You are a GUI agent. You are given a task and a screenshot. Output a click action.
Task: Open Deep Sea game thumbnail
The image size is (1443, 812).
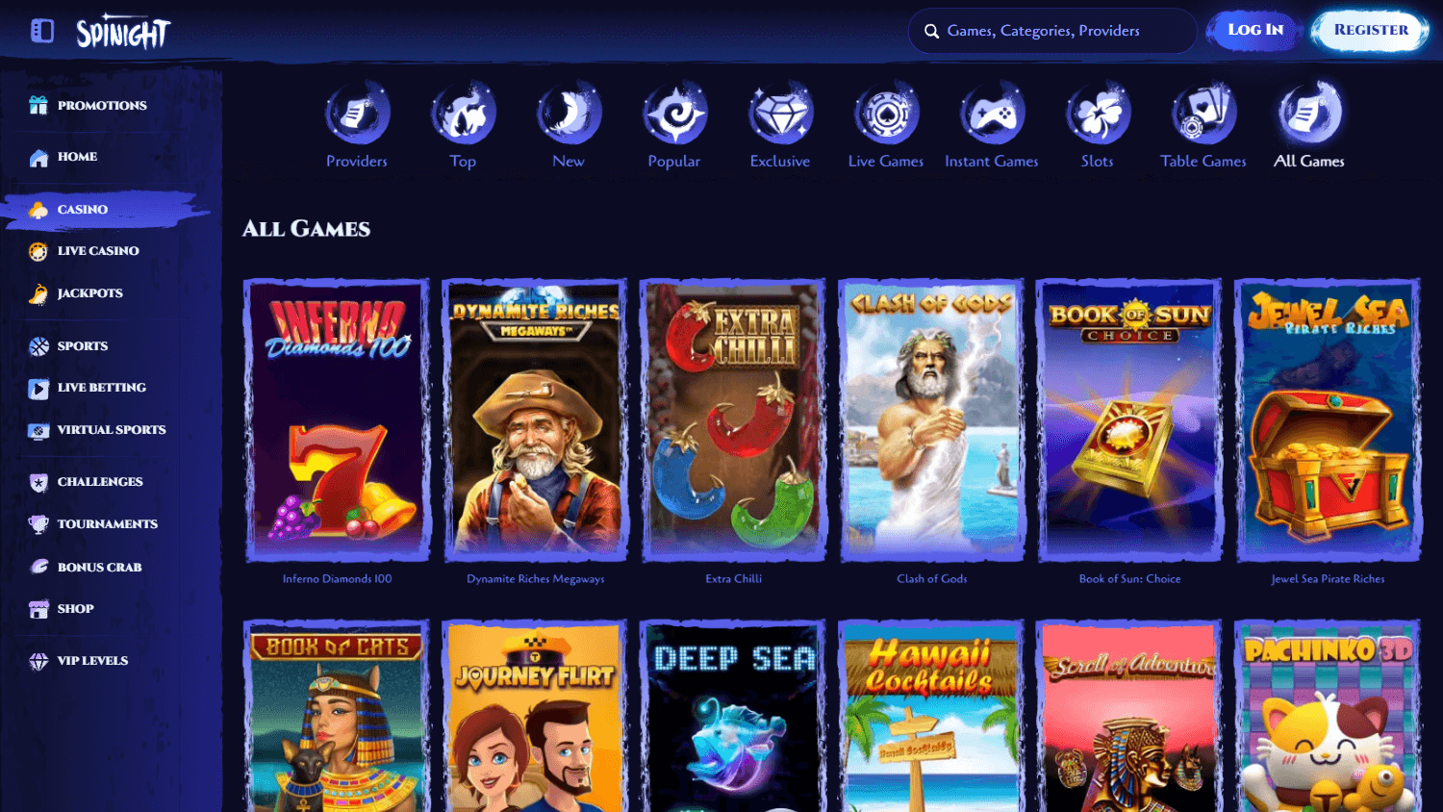click(733, 716)
